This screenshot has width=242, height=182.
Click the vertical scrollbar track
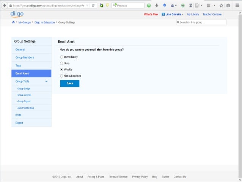pos(240,96)
